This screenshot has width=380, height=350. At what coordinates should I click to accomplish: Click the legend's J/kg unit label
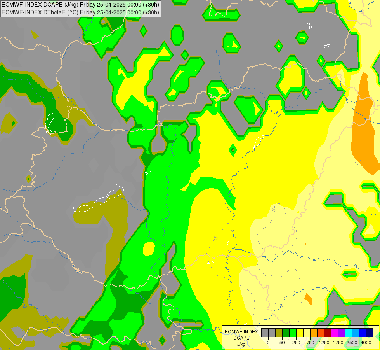pos(241,345)
